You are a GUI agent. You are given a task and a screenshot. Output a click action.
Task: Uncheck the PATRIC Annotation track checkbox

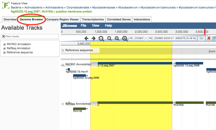tap(4, 44)
